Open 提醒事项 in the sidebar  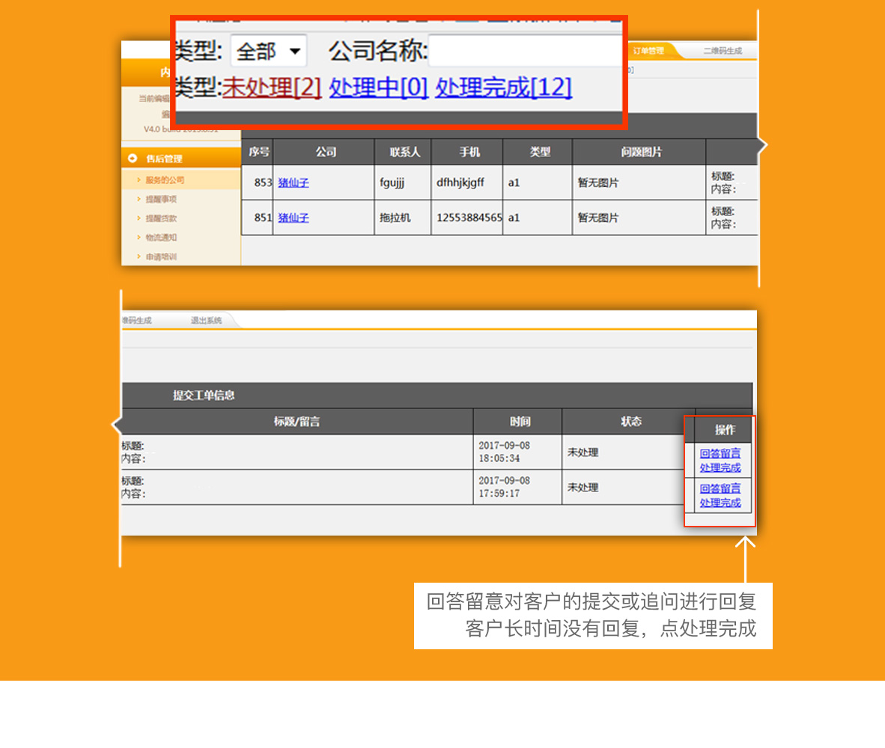[161, 199]
